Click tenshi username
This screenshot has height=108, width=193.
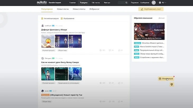pos(47,91)
